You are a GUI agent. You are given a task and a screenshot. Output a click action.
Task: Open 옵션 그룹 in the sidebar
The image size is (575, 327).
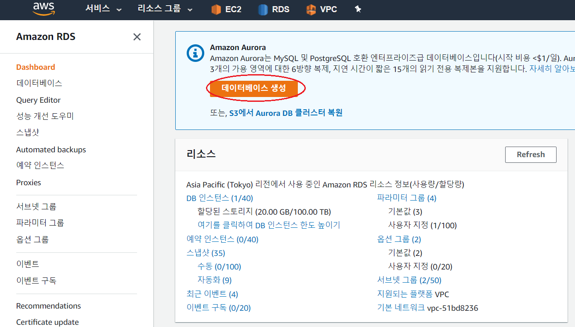coord(32,239)
